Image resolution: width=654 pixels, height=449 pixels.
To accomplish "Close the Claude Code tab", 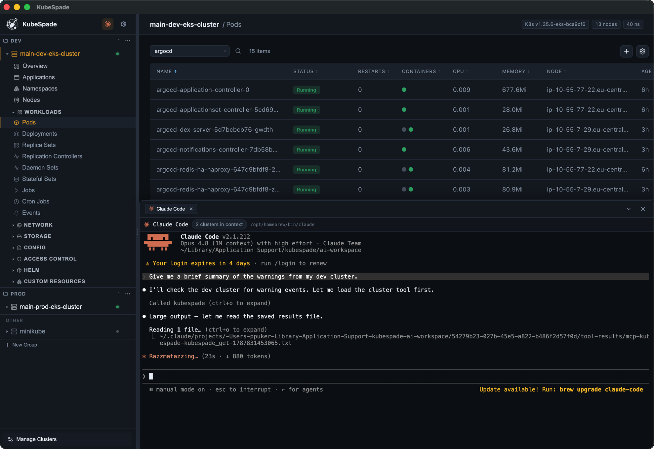I will point(191,209).
